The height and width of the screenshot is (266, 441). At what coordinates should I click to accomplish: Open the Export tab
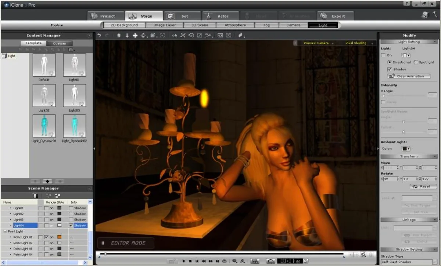pos(336,16)
